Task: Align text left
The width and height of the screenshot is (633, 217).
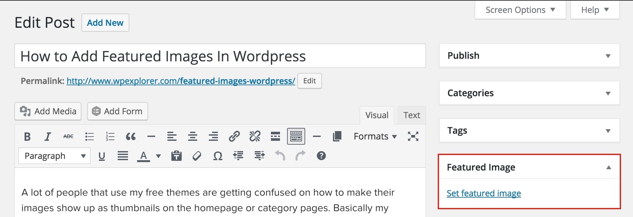Action: coord(172,137)
